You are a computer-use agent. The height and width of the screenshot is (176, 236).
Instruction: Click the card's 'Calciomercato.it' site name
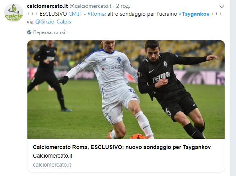52,156
